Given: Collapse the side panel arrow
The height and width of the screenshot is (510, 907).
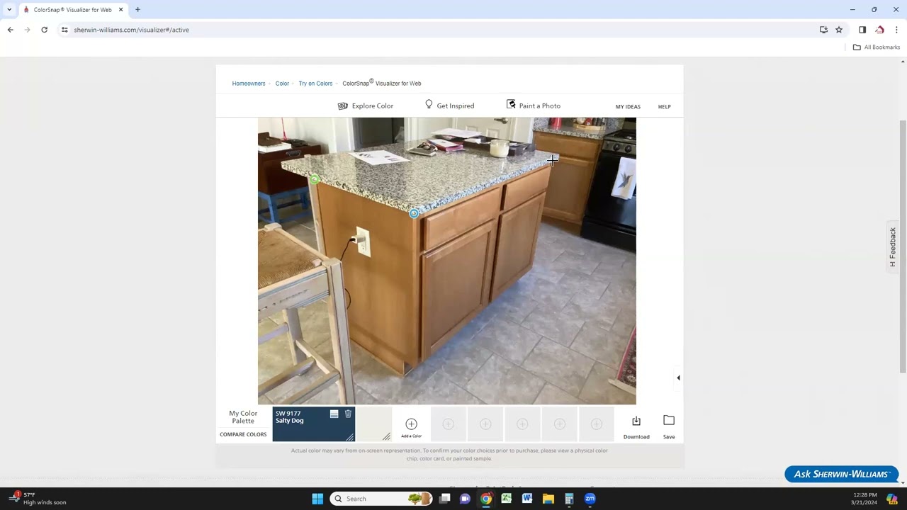Looking at the screenshot, I should tap(678, 378).
